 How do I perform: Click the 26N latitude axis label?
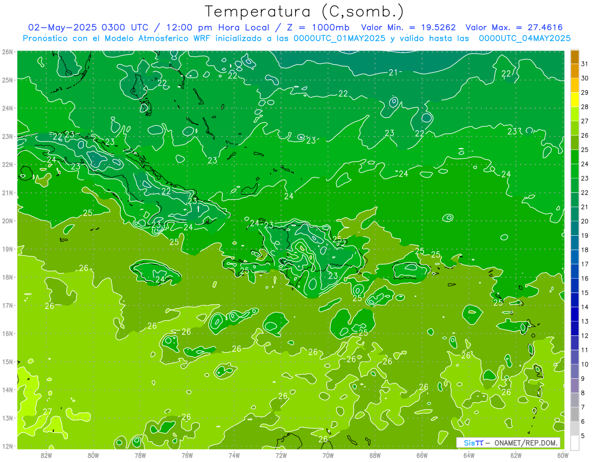7,52
